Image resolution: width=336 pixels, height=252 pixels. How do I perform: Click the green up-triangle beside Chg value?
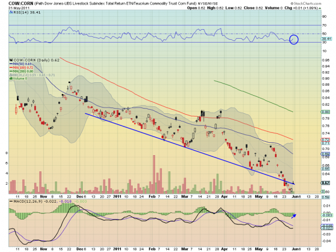click(x=320, y=8)
